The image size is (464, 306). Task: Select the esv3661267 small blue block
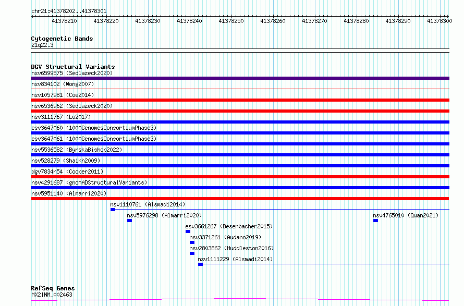click(x=188, y=231)
